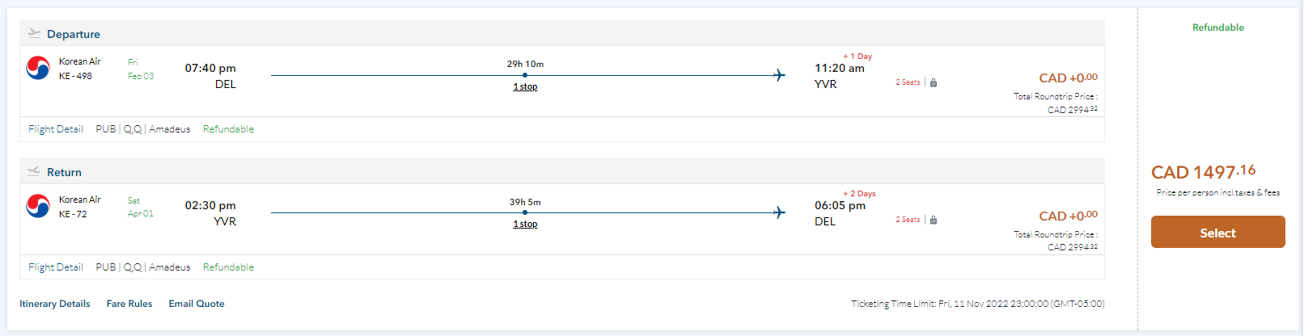The width and height of the screenshot is (1304, 336).
Task: Click the return landing plane icon
Action: [x=34, y=171]
